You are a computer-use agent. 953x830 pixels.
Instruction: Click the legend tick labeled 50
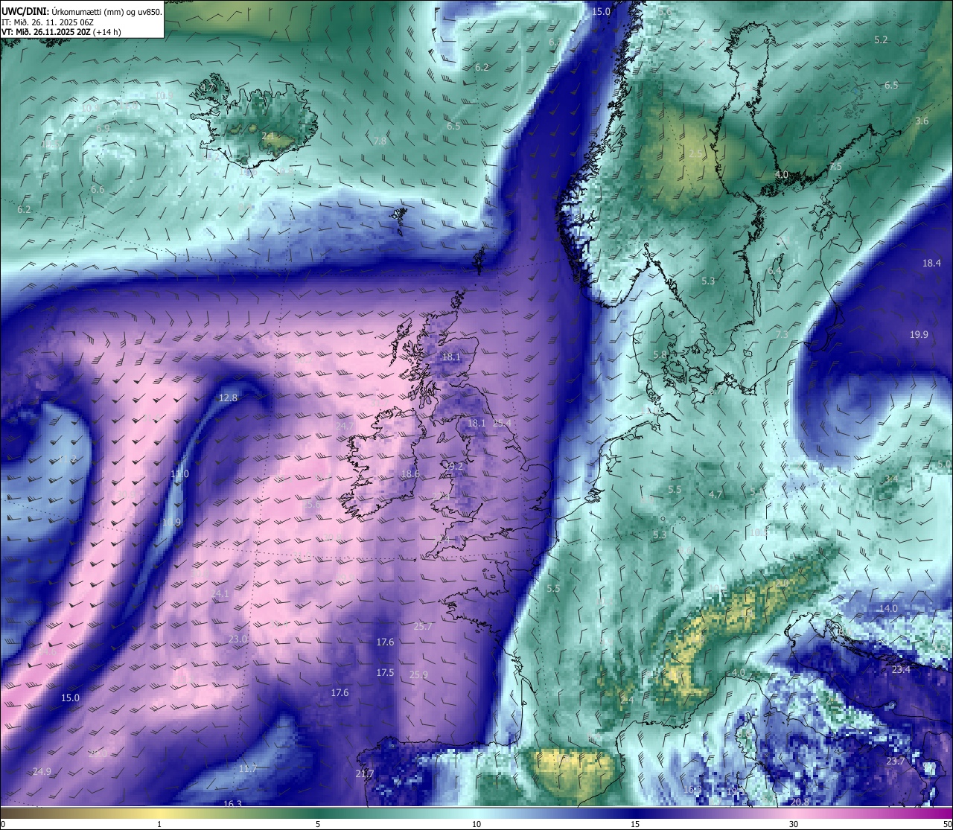point(947,824)
